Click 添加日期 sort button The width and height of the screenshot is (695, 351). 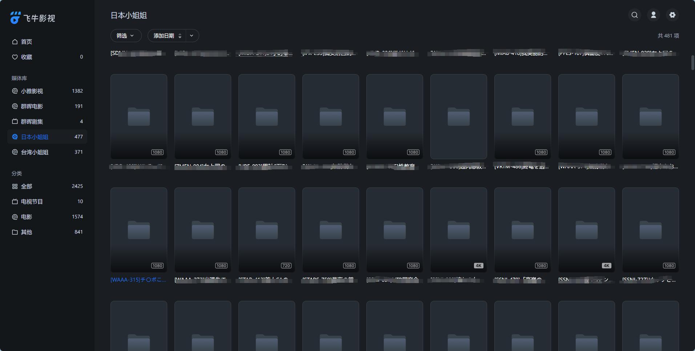tap(167, 36)
